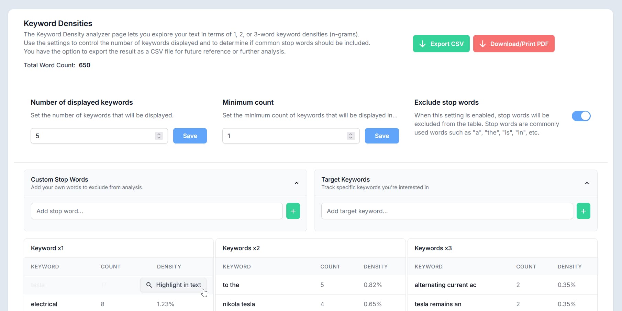
Task: Increment the Number of displayed keywords stepper
Action: [159, 134]
